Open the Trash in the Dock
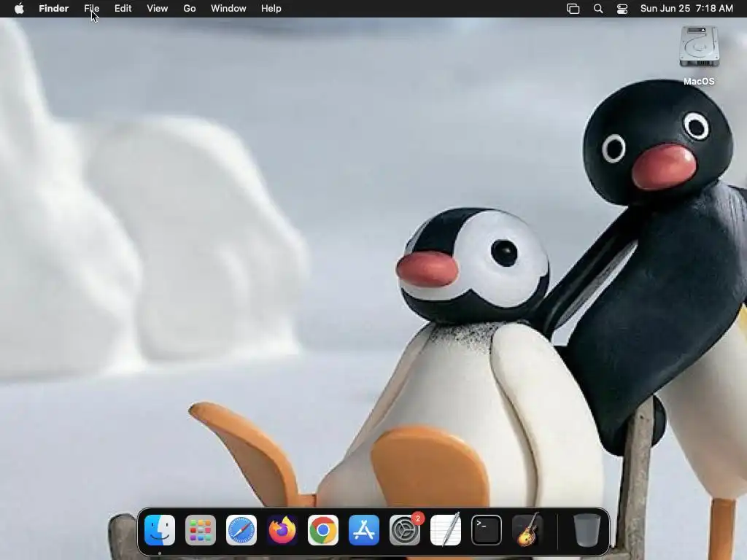 587,530
